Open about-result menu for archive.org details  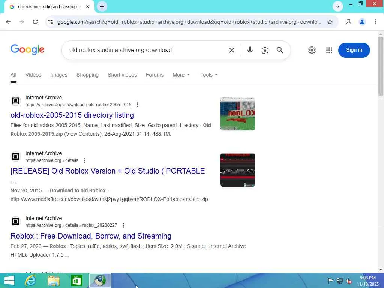pyautogui.click(x=85, y=160)
